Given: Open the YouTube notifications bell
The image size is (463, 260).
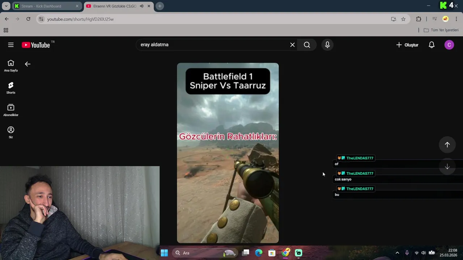Looking at the screenshot, I should pos(432,45).
